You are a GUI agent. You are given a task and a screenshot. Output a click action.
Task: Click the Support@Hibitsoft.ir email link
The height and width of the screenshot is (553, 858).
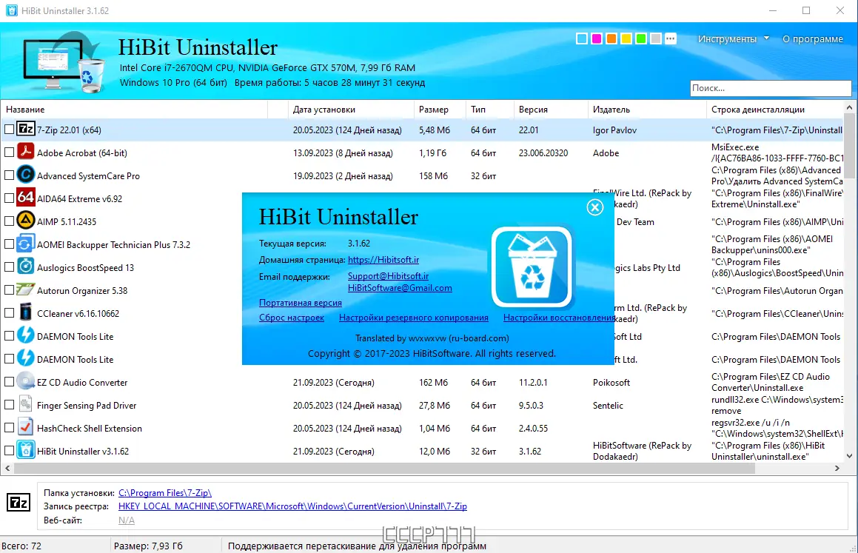click(388, 276)
